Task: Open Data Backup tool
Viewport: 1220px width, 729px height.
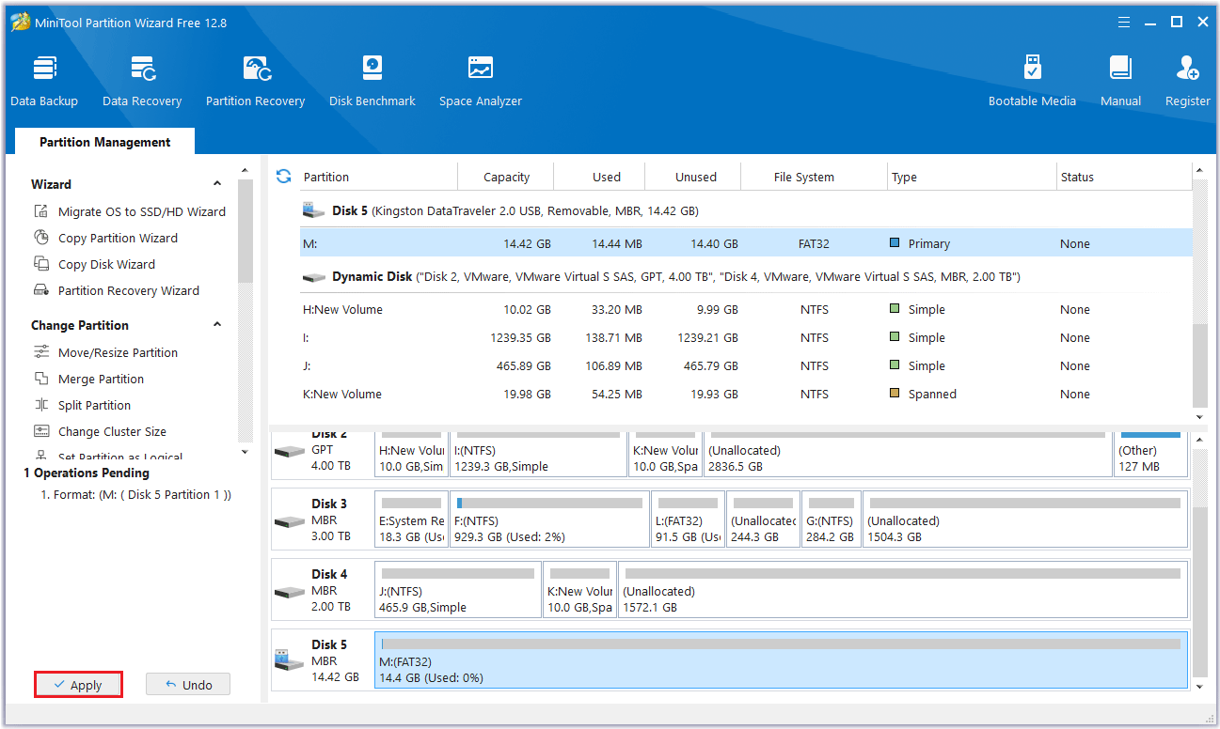Action: [44, 82]
